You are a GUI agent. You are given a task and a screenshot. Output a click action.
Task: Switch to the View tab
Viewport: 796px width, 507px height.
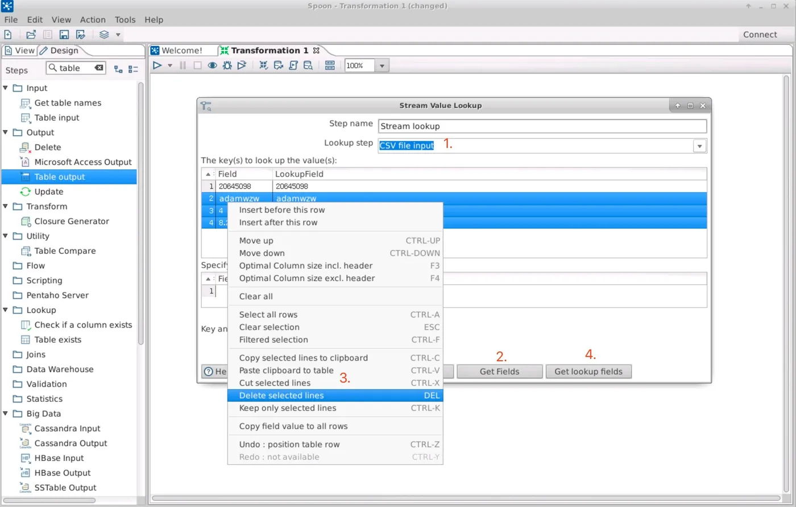(19, 51)
